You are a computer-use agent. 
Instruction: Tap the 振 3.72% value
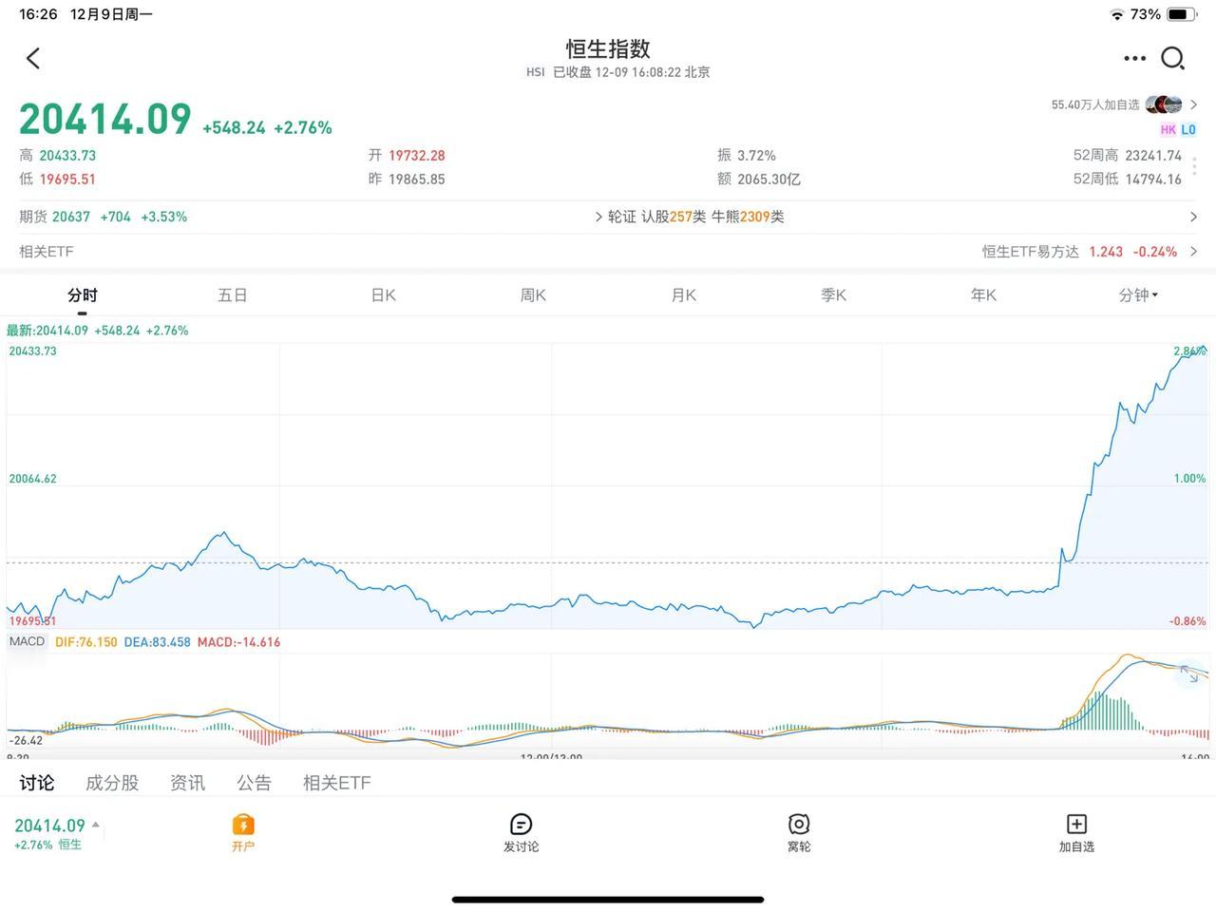point(747,155)
